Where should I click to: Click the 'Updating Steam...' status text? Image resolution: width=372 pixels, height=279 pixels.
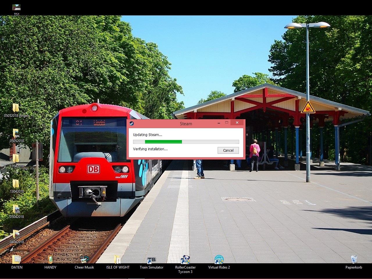(x=148, y=135)
